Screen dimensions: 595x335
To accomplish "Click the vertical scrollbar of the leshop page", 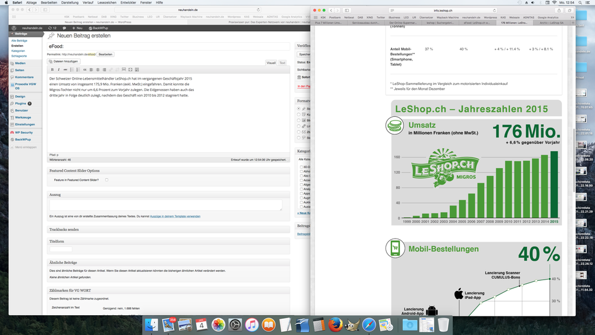I will (574, 160).
